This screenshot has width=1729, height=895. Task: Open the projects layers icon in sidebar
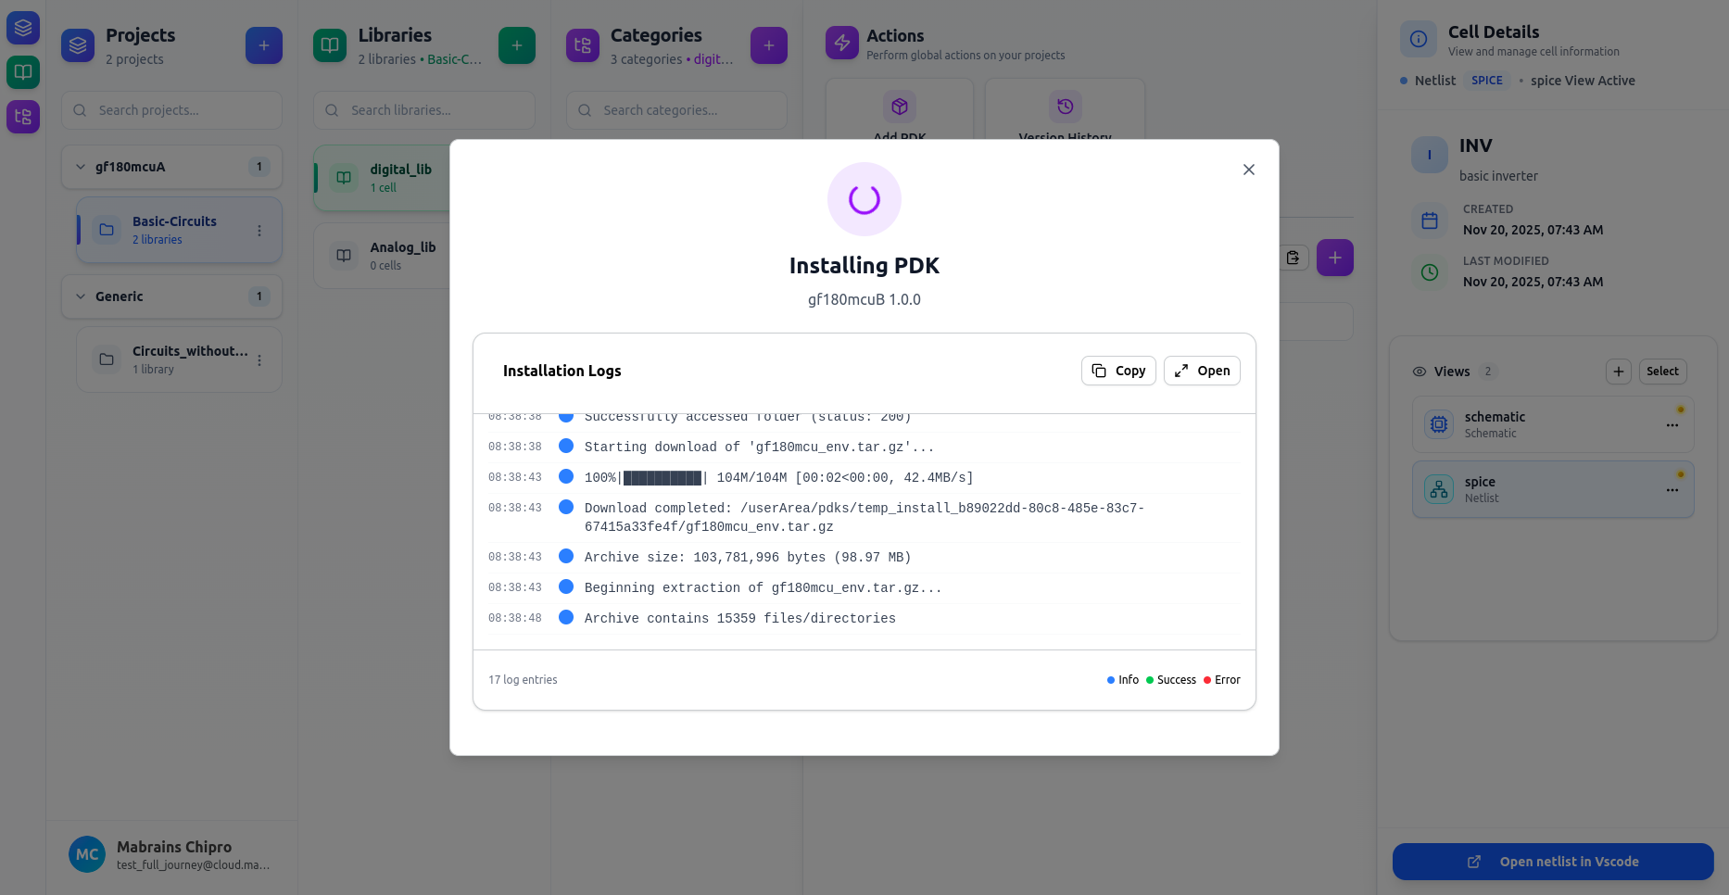[x=23, y=28]
